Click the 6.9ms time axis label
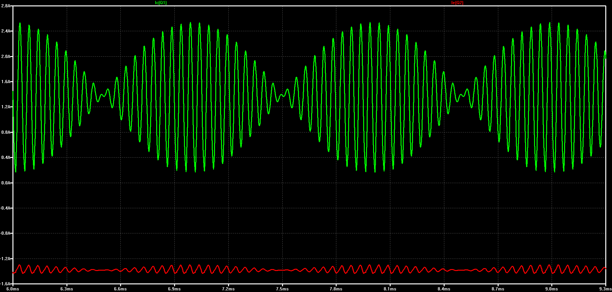Image resolution: width=612 pixels, height=292 pixels. [x=174, y=289]
